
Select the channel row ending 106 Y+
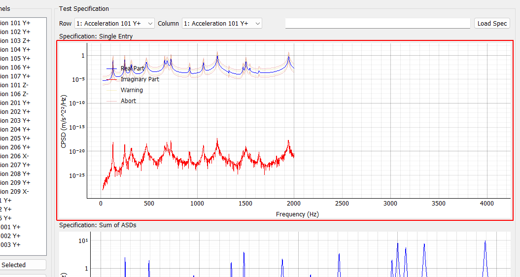pos(23,68)
